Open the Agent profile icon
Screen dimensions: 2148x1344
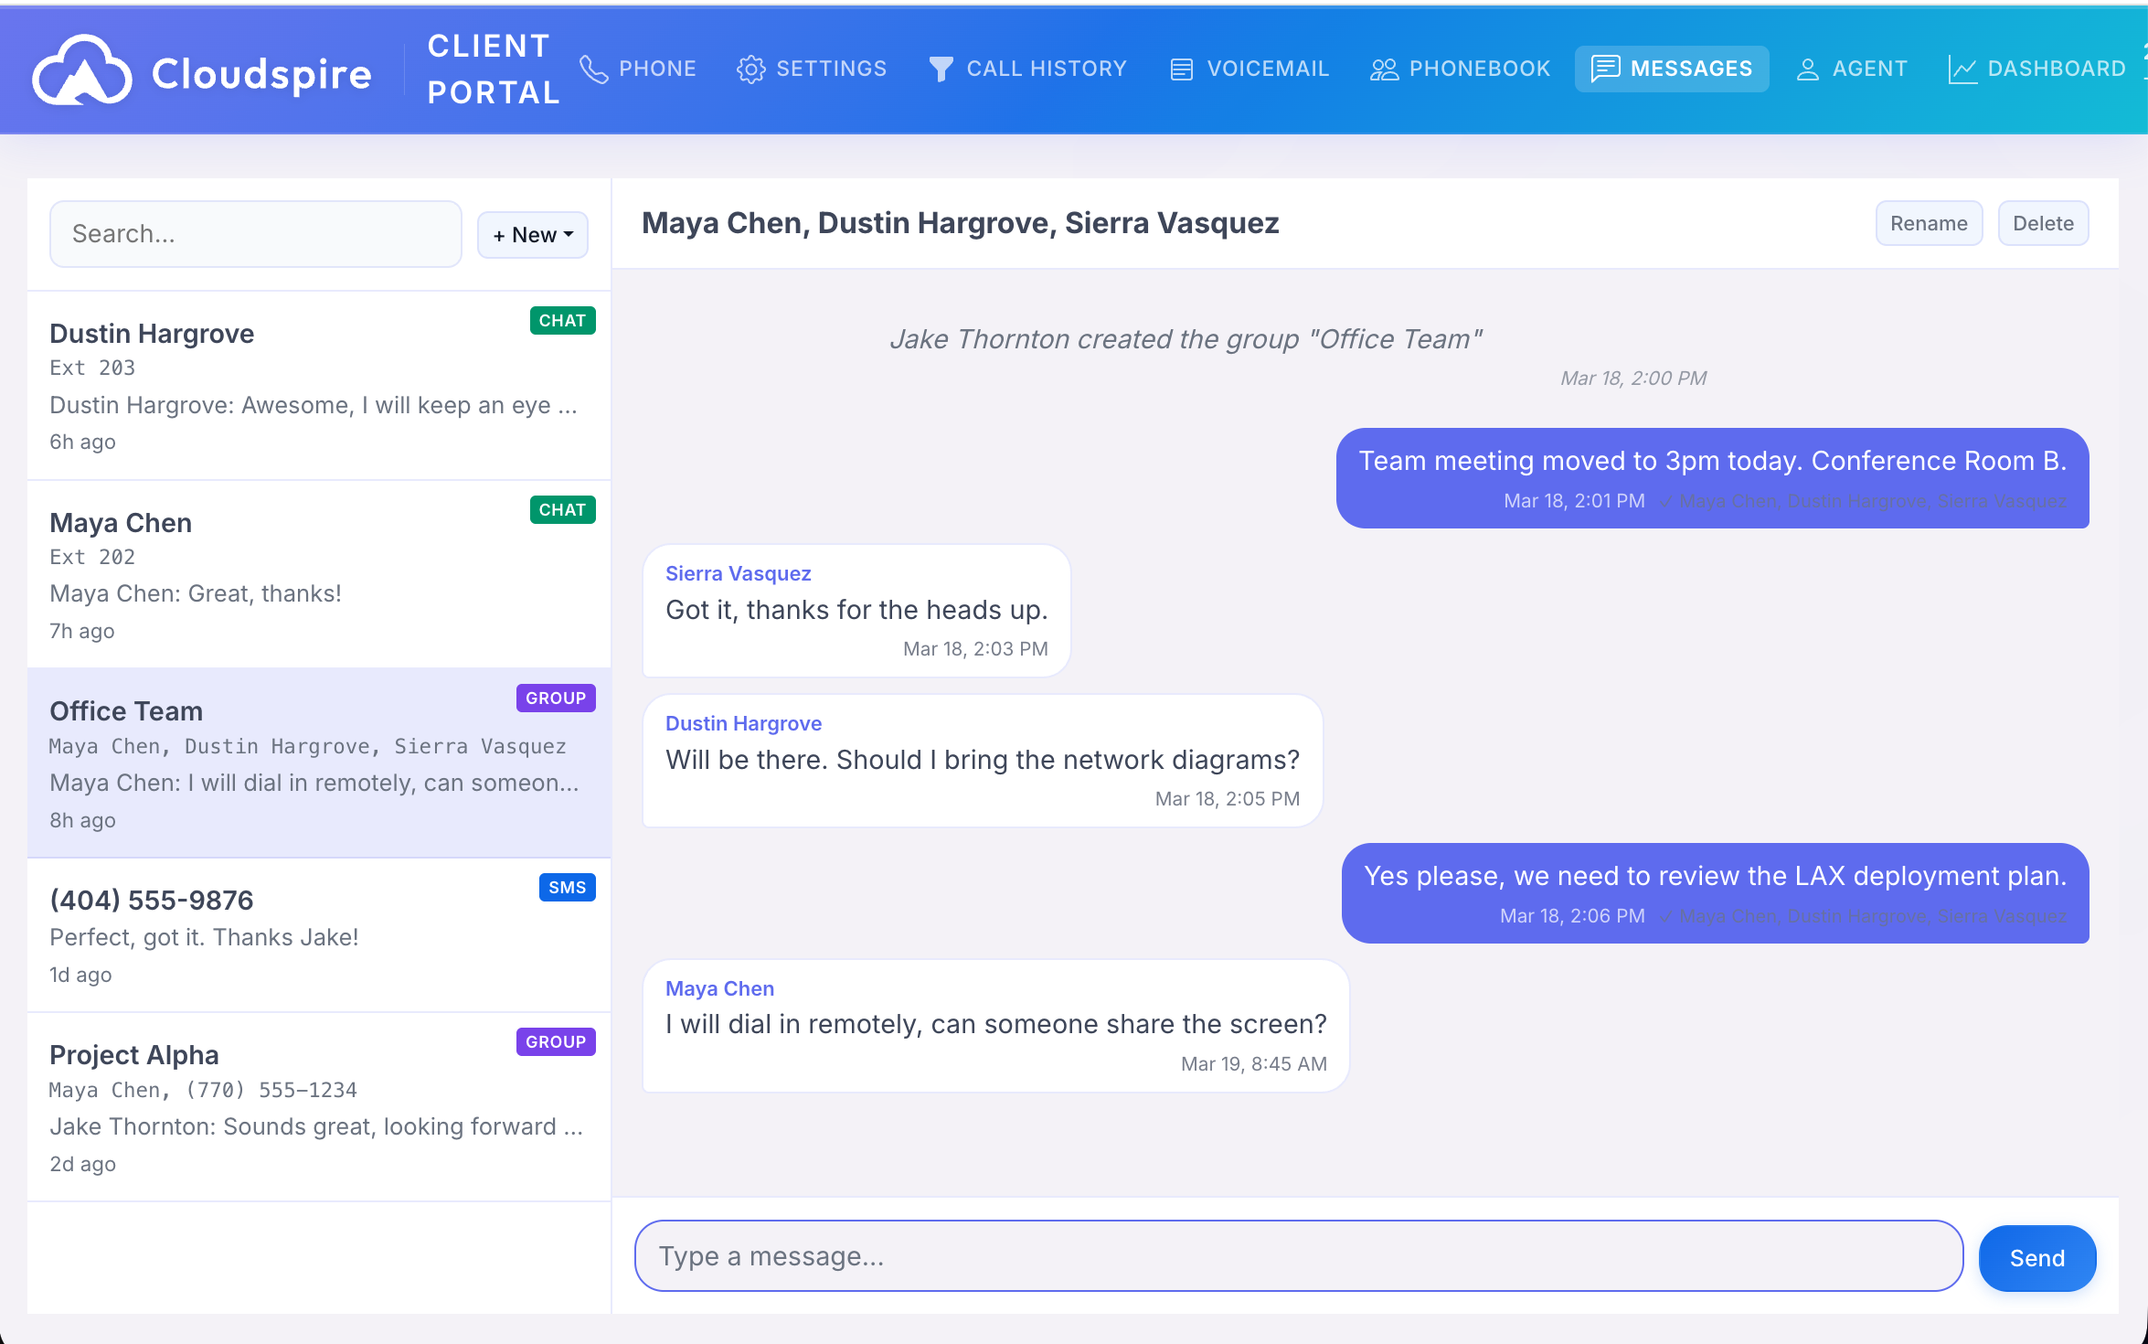1807,69
